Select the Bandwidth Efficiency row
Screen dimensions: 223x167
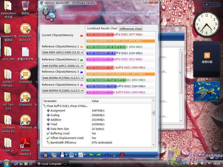tap(97, 143)
